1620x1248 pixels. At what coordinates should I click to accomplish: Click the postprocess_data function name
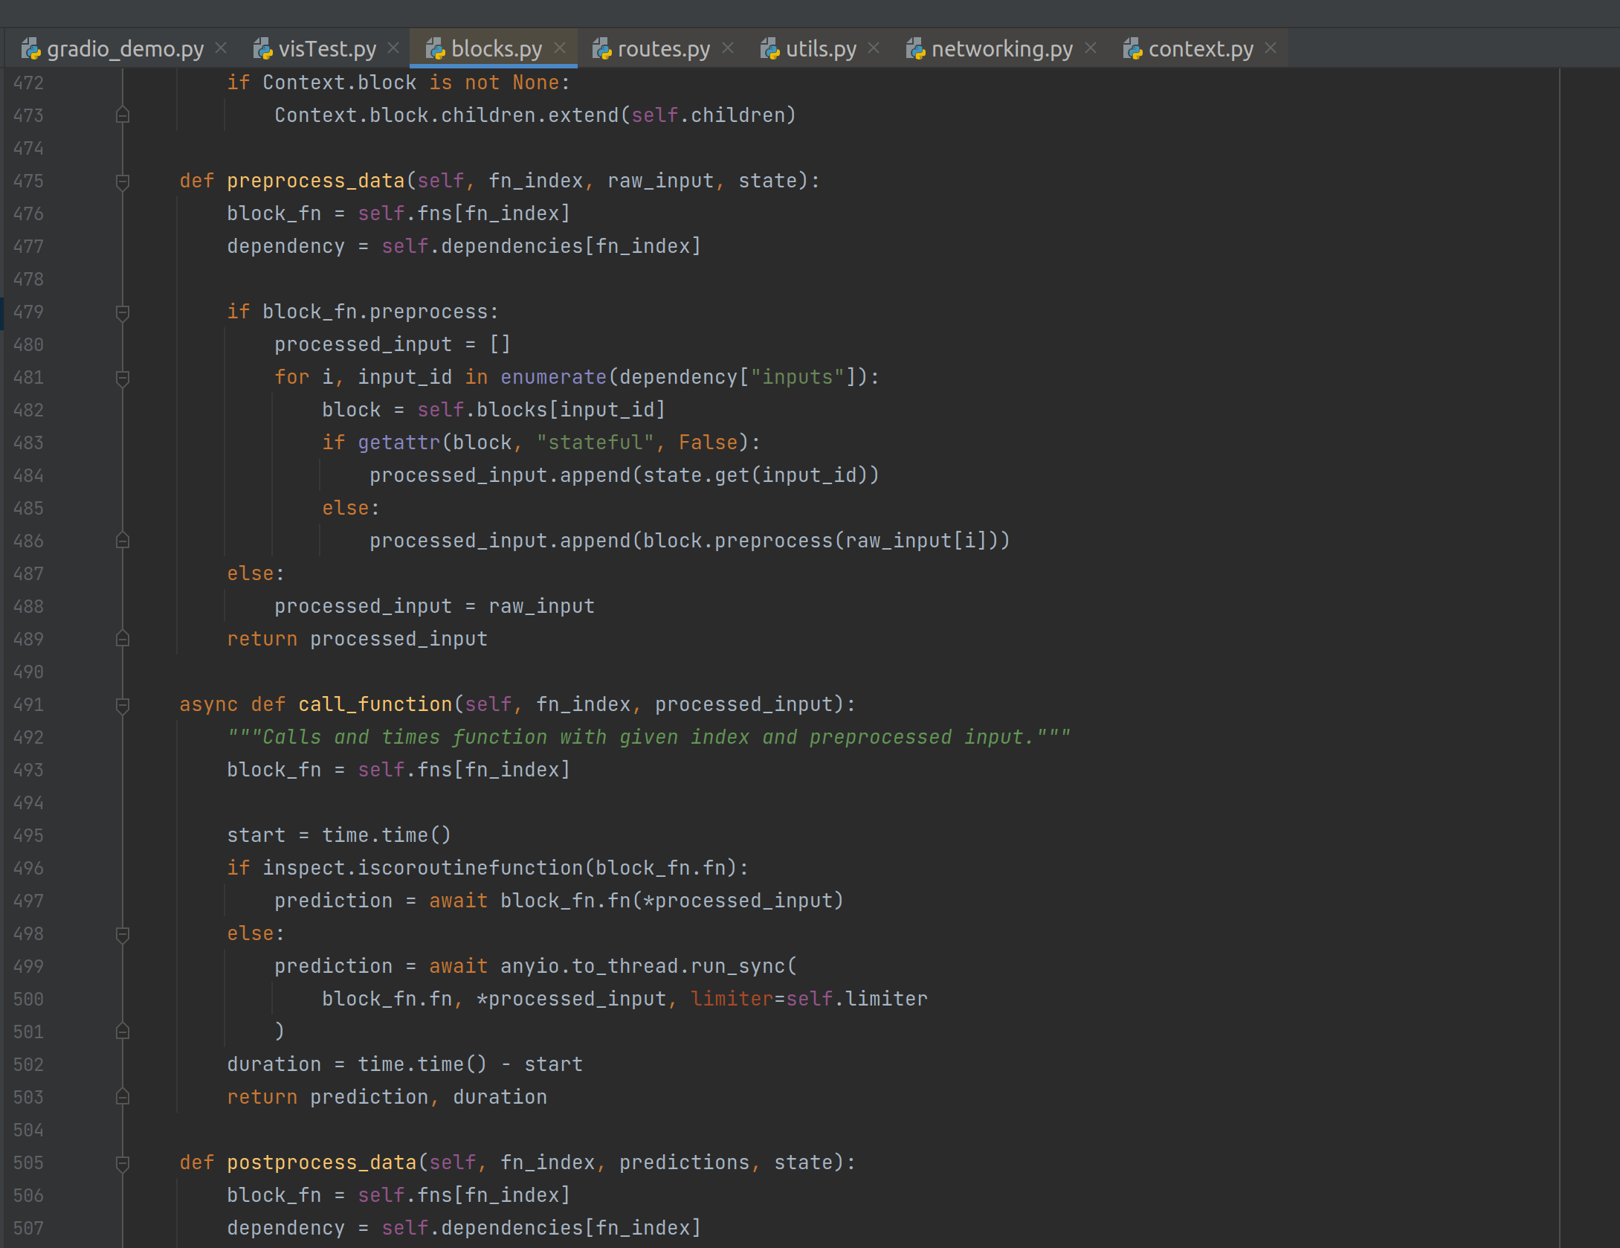click(x=321, y=1163)
